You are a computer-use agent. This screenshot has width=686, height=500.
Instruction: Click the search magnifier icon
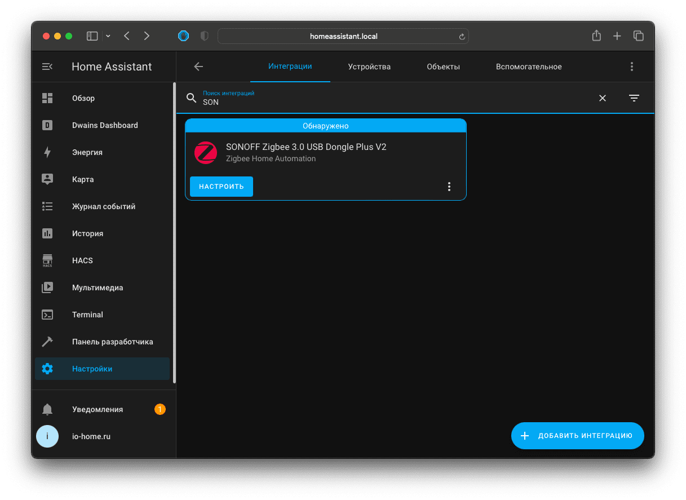(192, 98)
